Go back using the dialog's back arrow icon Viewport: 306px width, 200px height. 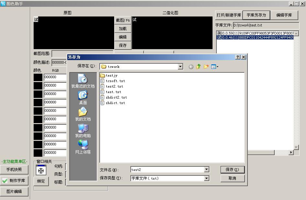(191, 67)
